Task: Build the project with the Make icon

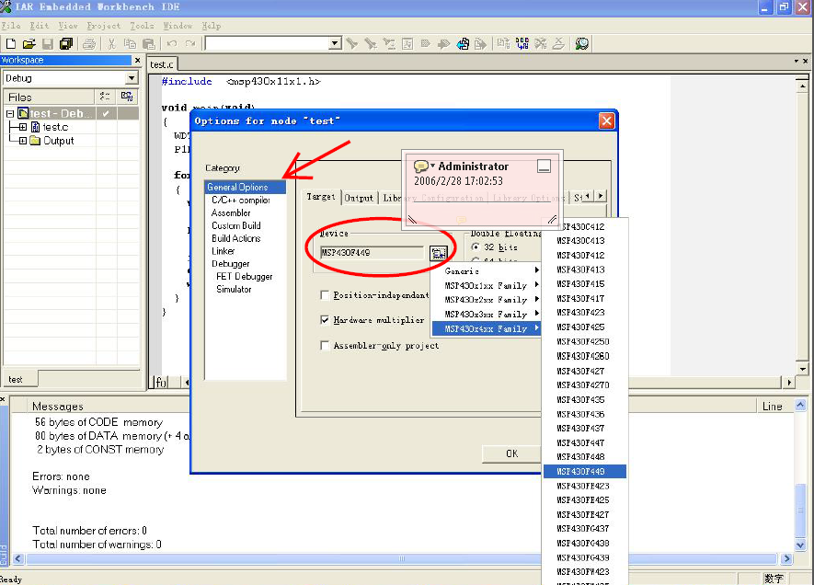Action: (x=522, y=44)
